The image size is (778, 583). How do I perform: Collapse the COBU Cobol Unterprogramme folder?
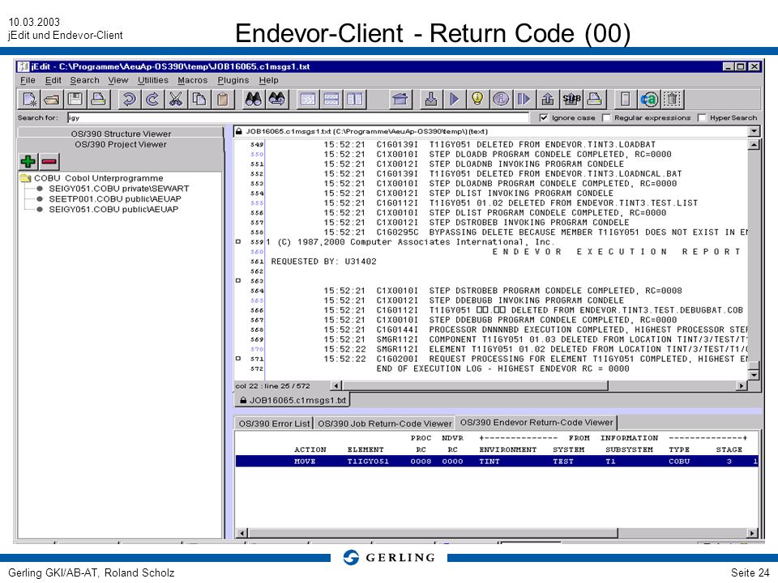[x=25, y=178]
